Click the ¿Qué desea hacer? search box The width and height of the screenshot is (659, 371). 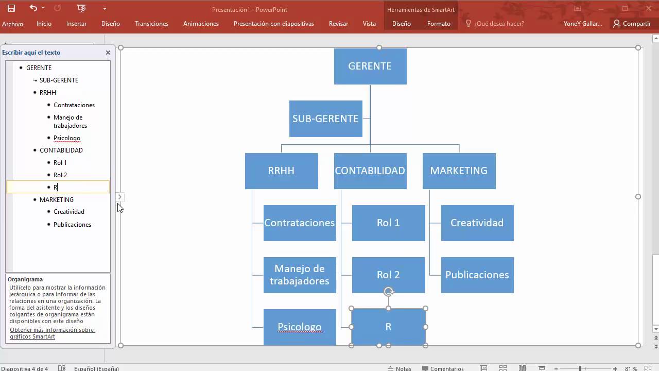[x=499, y=24]
